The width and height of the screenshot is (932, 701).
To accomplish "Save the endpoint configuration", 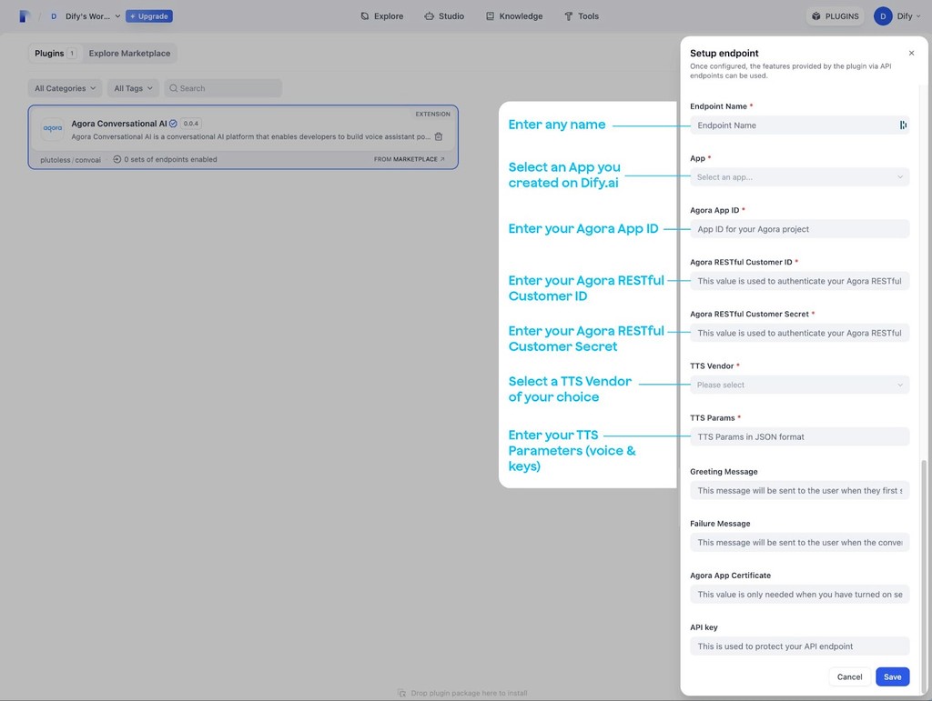I will pos(891,676).
